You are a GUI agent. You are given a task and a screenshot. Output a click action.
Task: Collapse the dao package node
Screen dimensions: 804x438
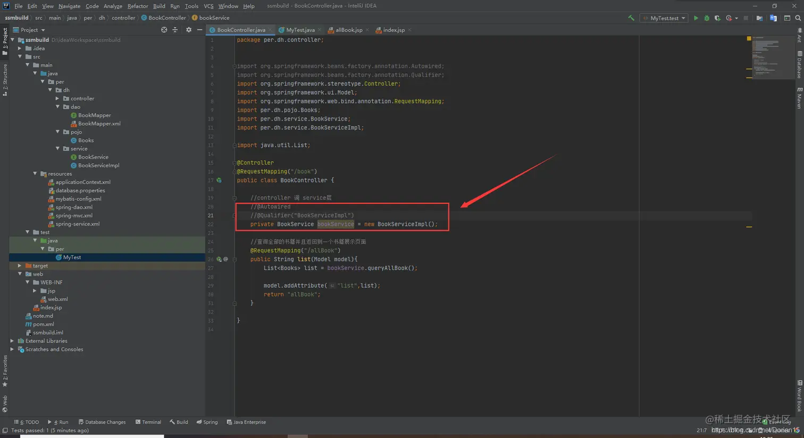click(x=57, y=107)
